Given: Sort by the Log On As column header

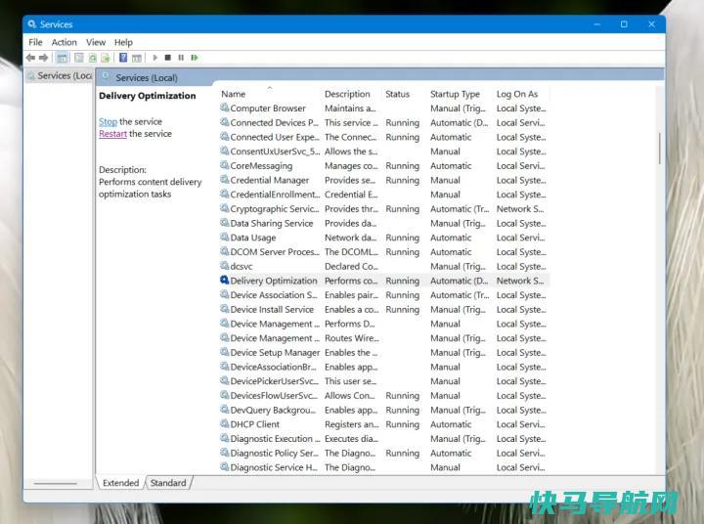Looking at the screenshot, I should (517, 94).
